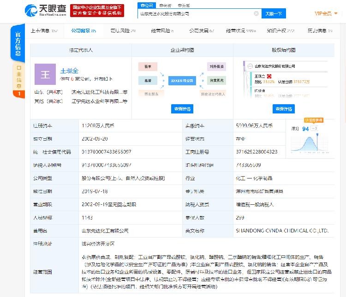This screenshot has height=297, width=346.
Task: Select the 查老板 search tab
Action: point(165,6)
